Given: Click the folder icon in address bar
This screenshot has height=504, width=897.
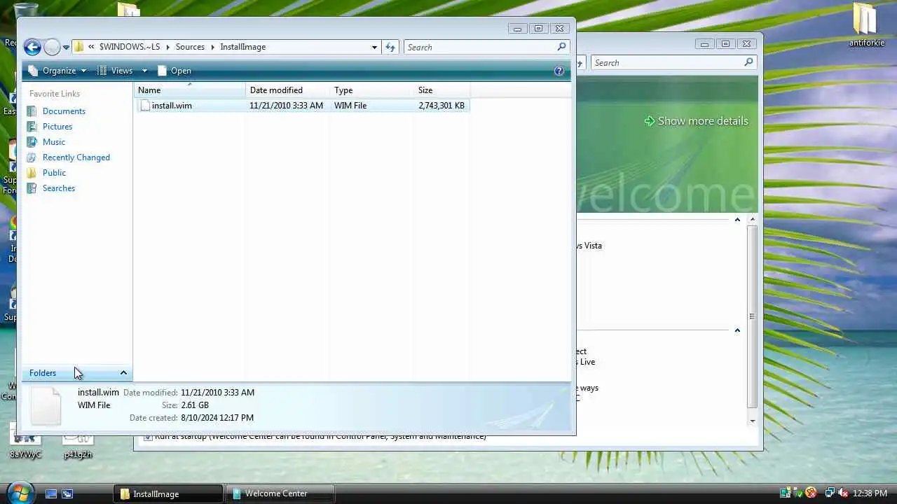Looking at the screenshot, I should pos(79,47).
